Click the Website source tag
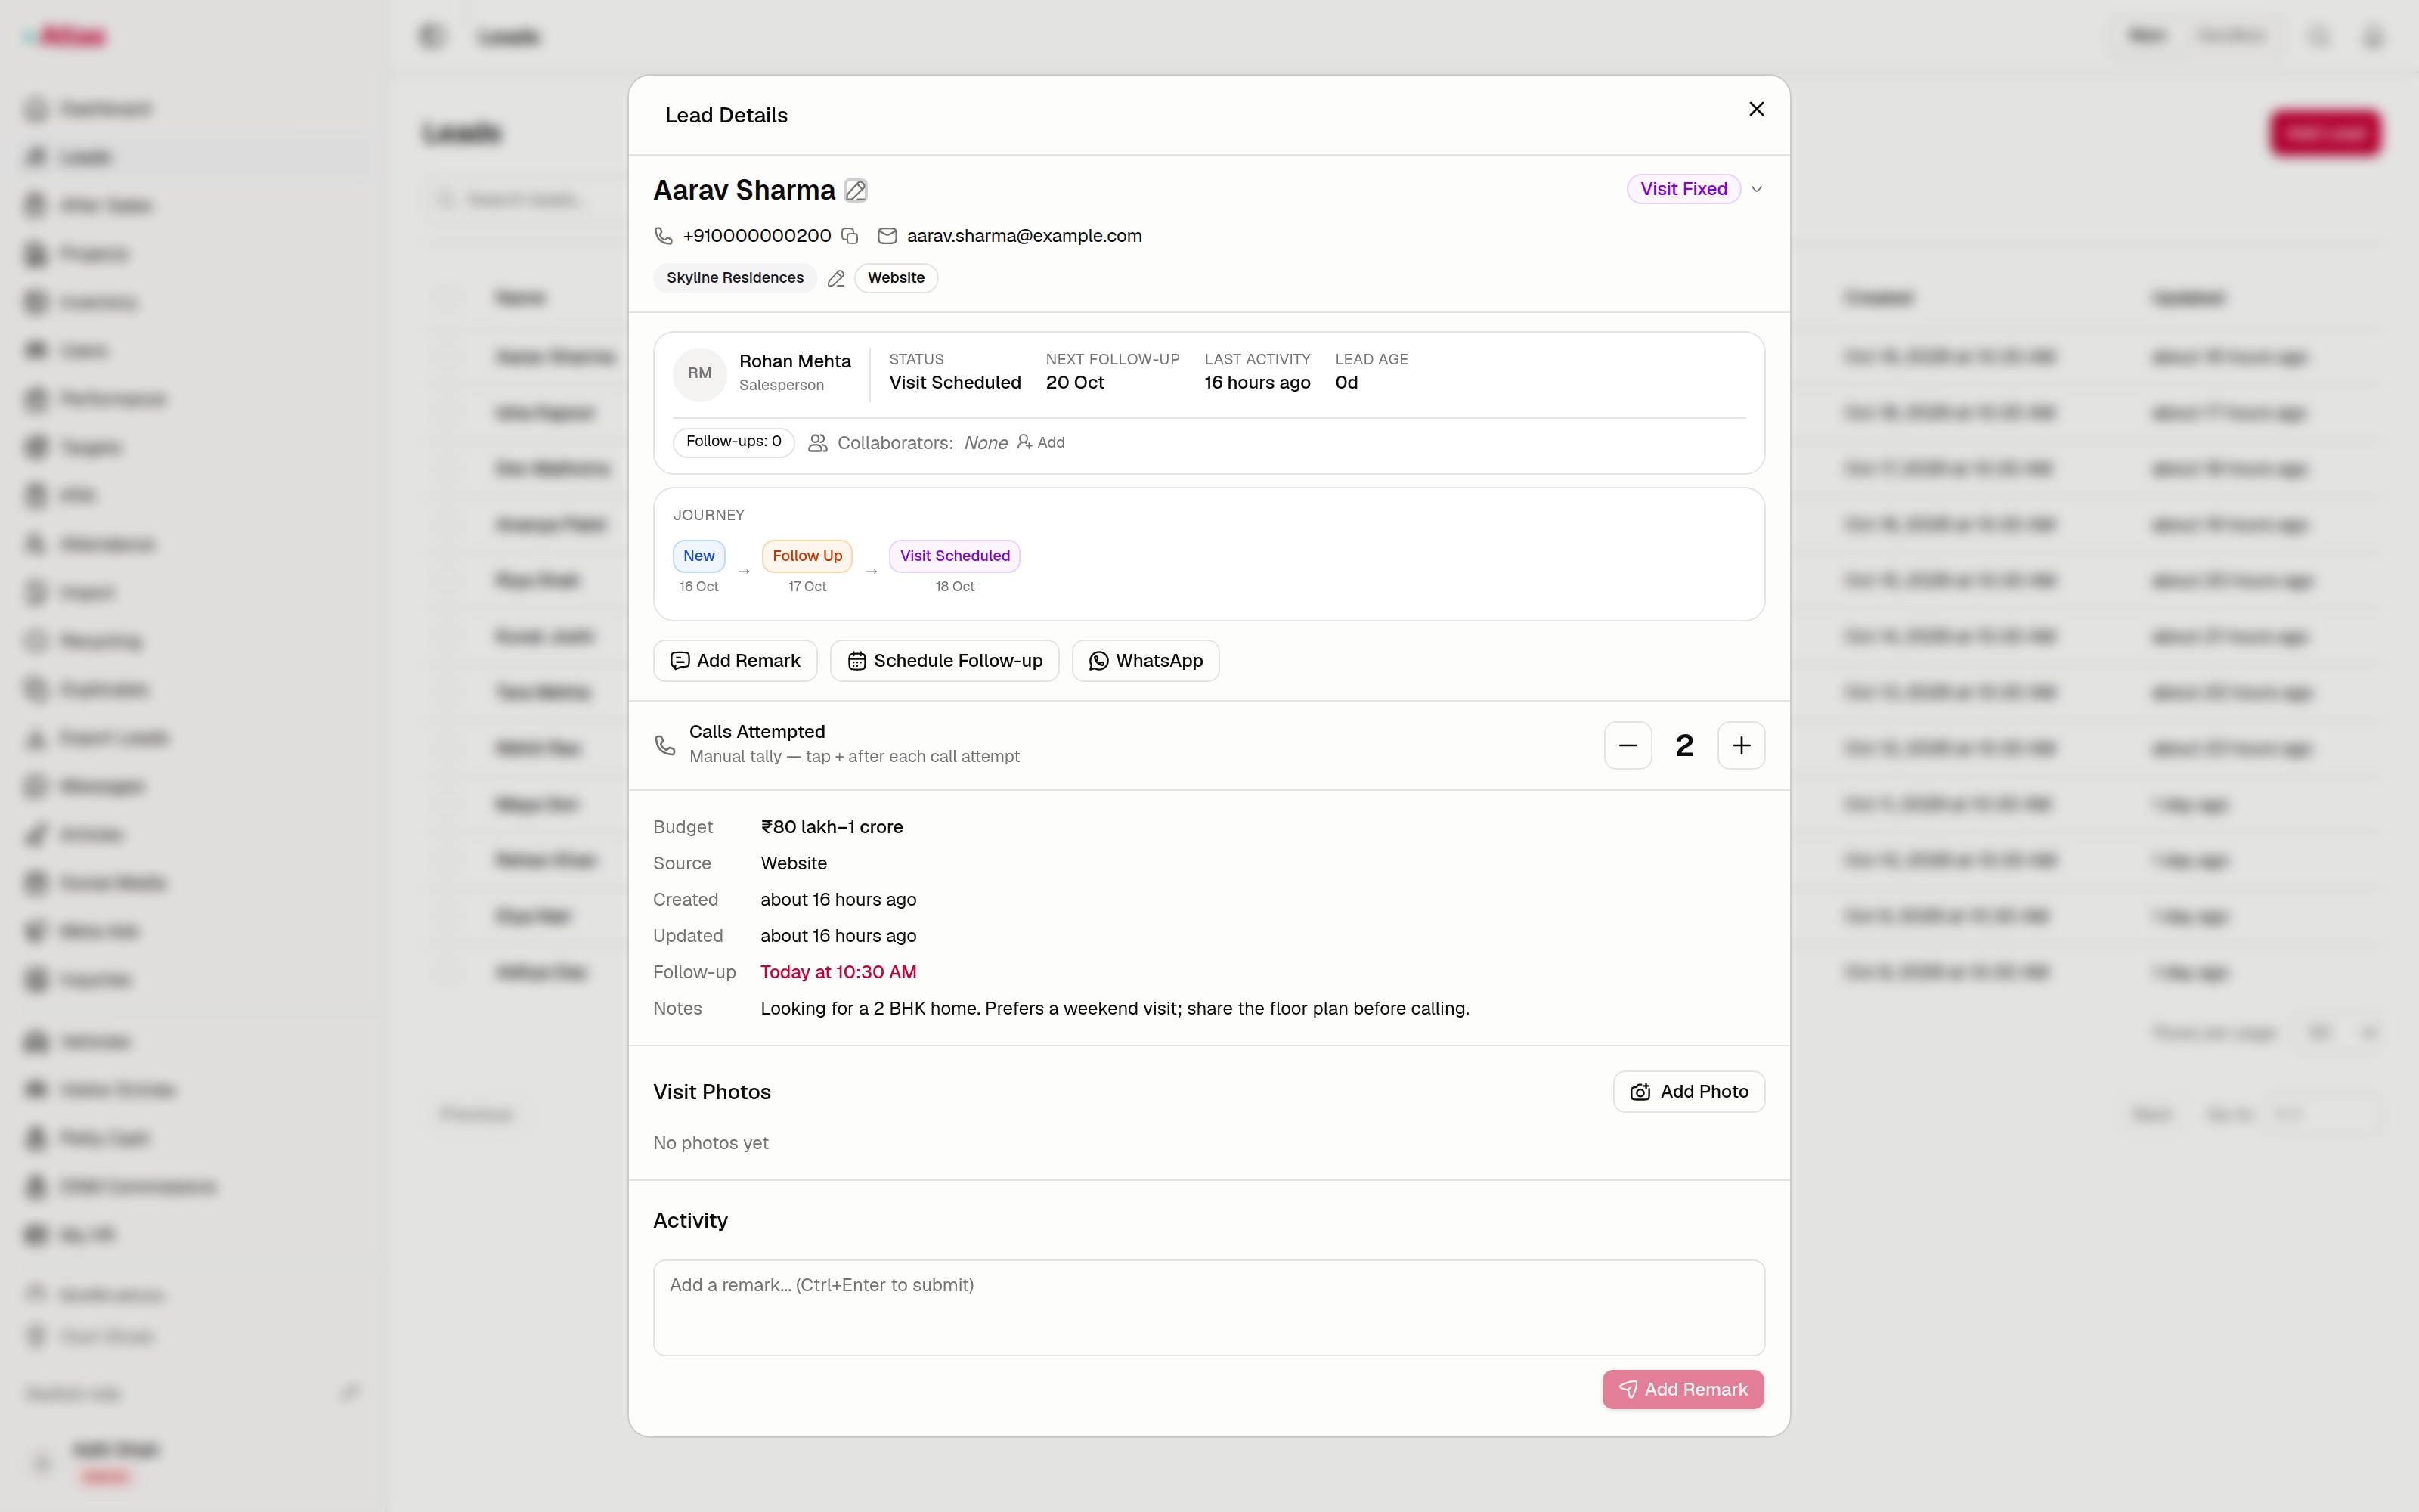 896,278
